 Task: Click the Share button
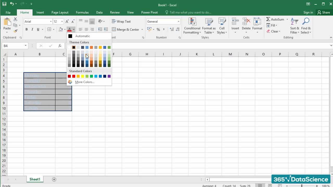click(323, 12)
